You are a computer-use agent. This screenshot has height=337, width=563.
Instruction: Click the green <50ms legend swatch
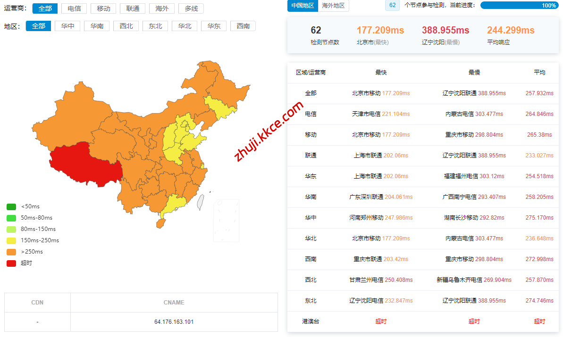coord(11,206)
